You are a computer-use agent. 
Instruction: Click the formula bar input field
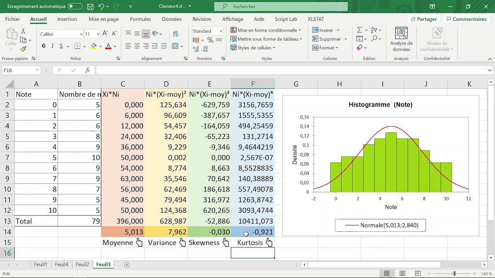[291, 70]
